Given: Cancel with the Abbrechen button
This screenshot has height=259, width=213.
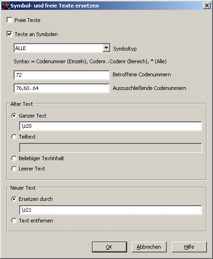Looking at the screenshot, I should (x=149, y=247).
